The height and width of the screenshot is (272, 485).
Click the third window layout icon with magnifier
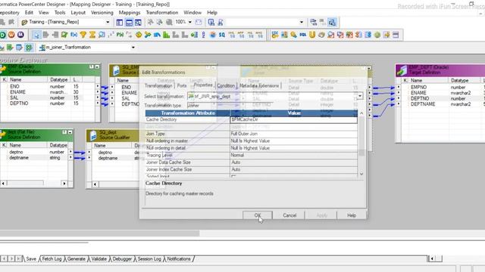[x=138, y=22]
